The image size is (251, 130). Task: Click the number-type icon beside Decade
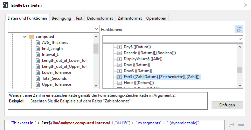pos(119,53)
